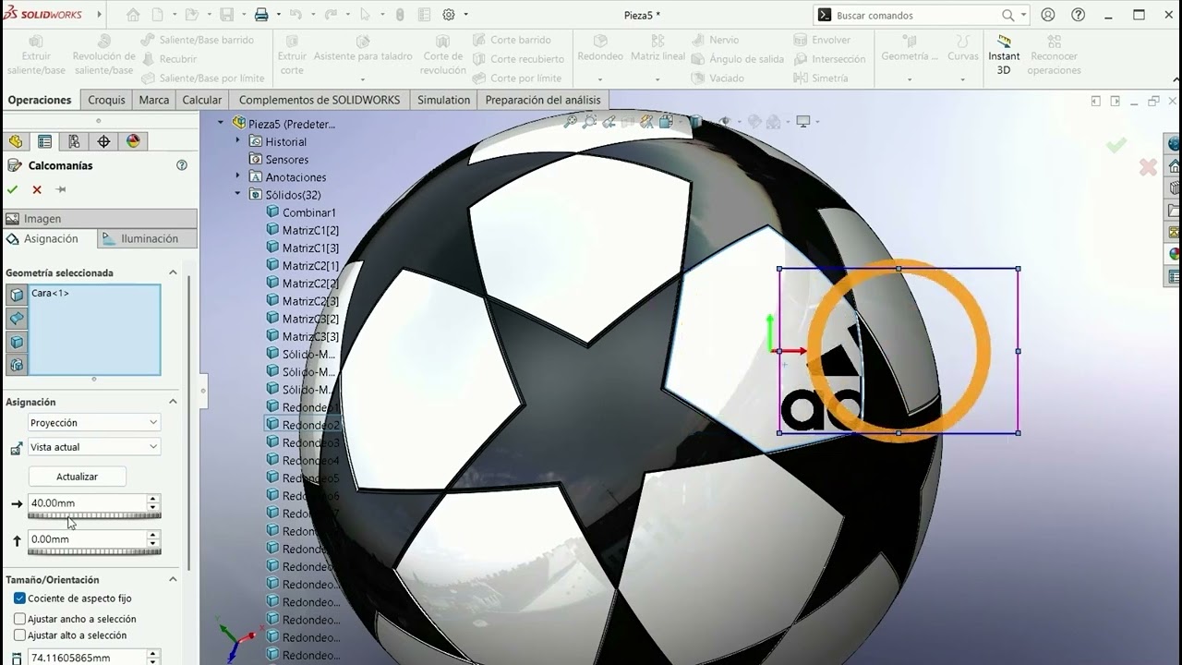Click the 40.00mm horizontal location field

point(87,503)
